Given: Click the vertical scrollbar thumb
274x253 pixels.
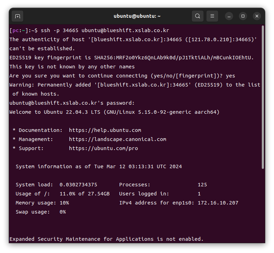Looking at the screenshot, I should [263, 98].
